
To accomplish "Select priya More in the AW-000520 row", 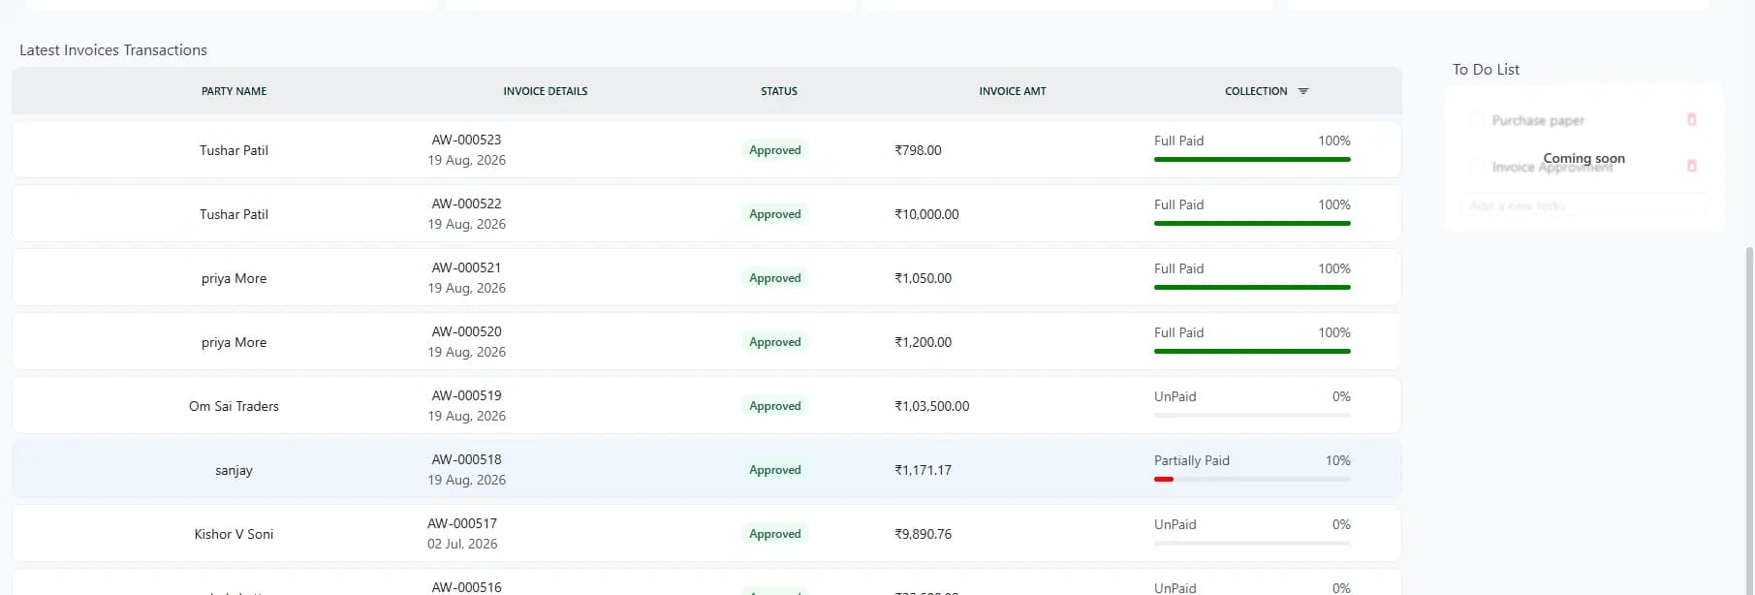I will 234,342.
